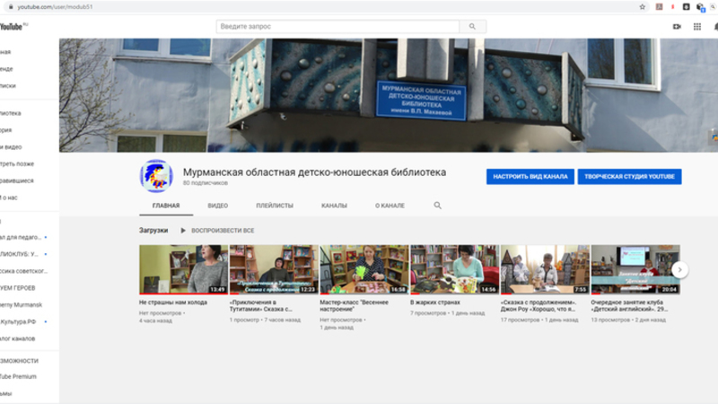Viewport: 718px width, 404px height.
Task: Open the create video camera icon
Action: pyautogui.click(x=677, y=27)
